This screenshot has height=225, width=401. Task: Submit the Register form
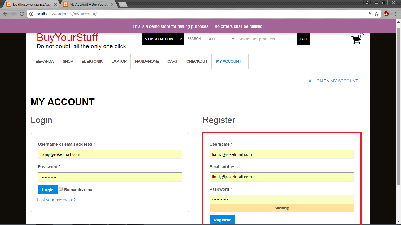click(x=222, y=220)
